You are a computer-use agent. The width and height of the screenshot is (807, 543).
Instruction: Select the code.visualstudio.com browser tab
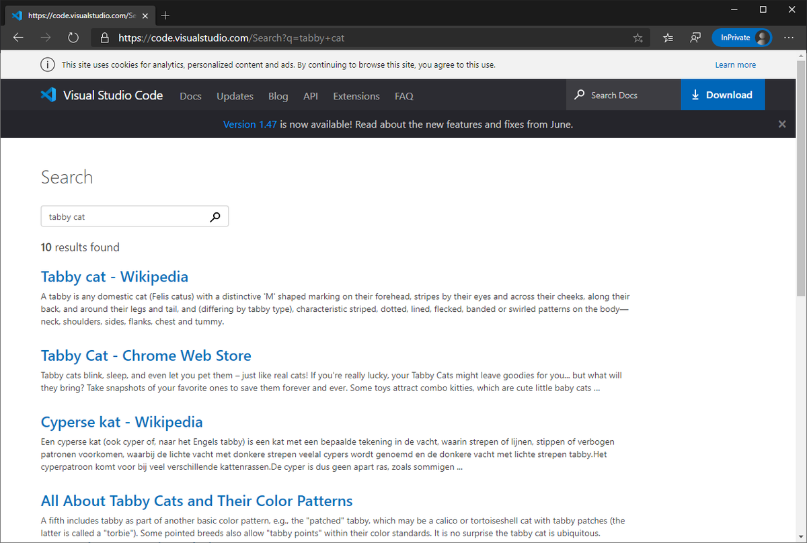click(80, 15)
